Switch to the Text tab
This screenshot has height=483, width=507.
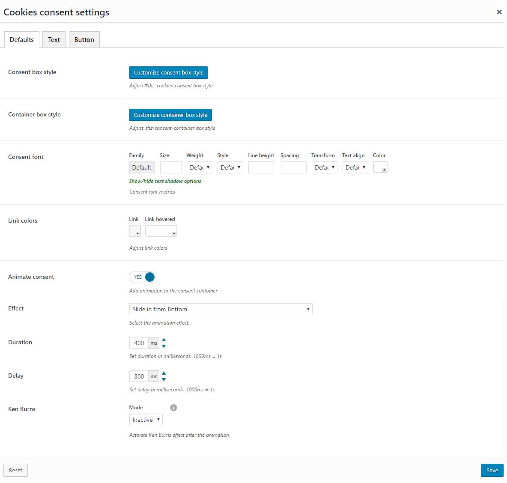click(x=54, y=39)
